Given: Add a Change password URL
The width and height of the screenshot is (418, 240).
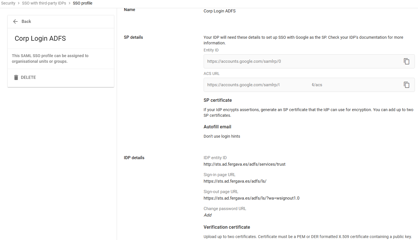Looking at the screenshot, I should coord(207,215).
